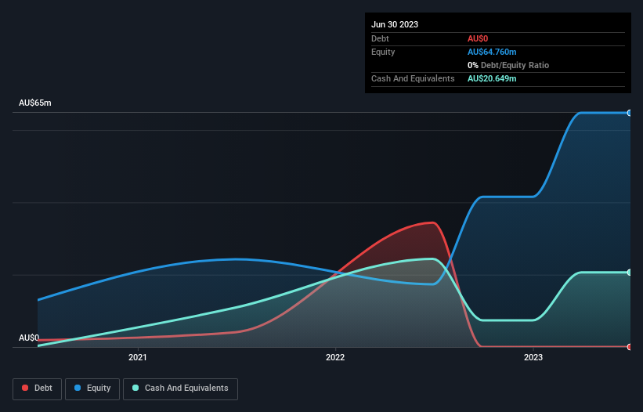The height and width of the screenshot is (412, 643).
Task: Click the 2021 x-axis label
Action: tap(137, 357)
